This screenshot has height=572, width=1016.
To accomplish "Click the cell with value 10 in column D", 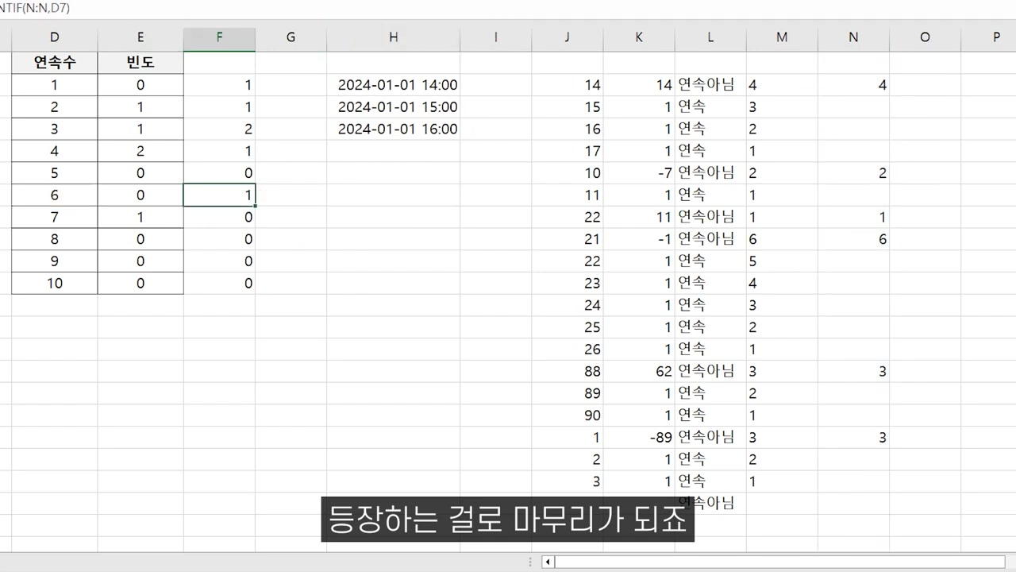I will point(54,283).
